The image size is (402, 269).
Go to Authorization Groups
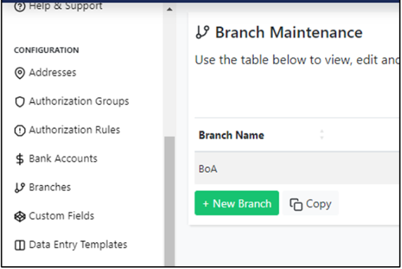coord(79,101)
